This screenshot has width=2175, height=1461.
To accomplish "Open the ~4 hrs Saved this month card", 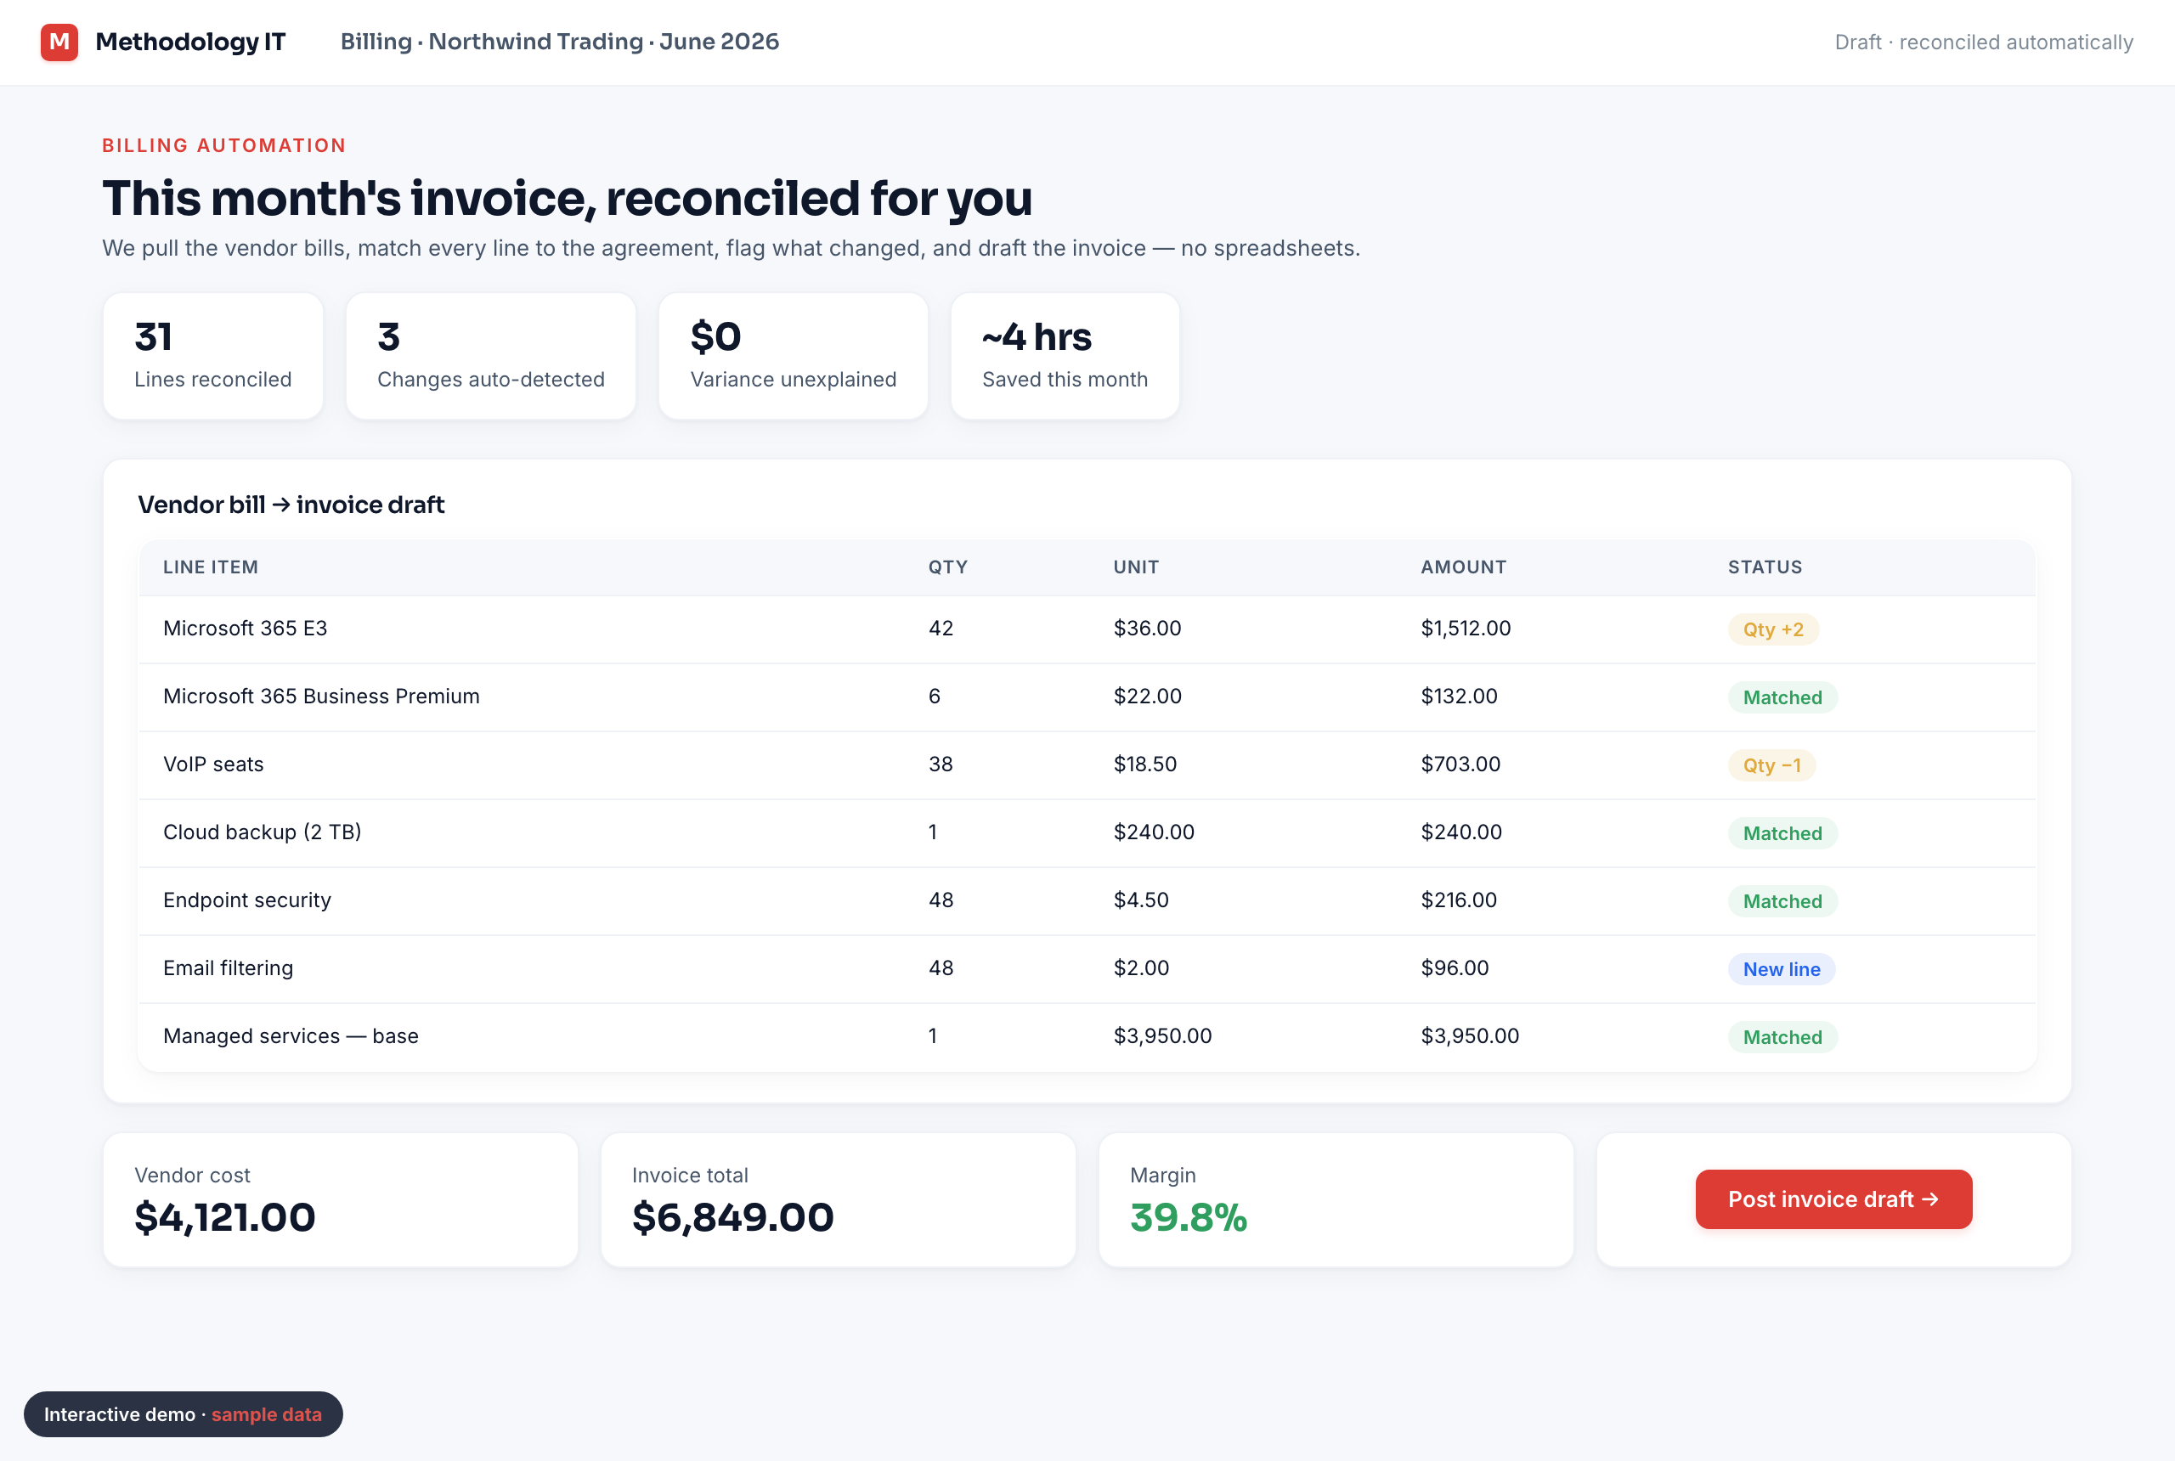I will [x=1065, y=356].
